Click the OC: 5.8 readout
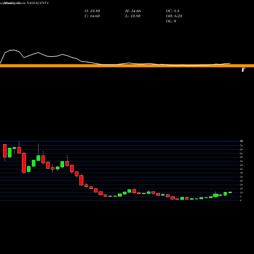The height and width of the screenshot is (254, 254). pos(173,11)
